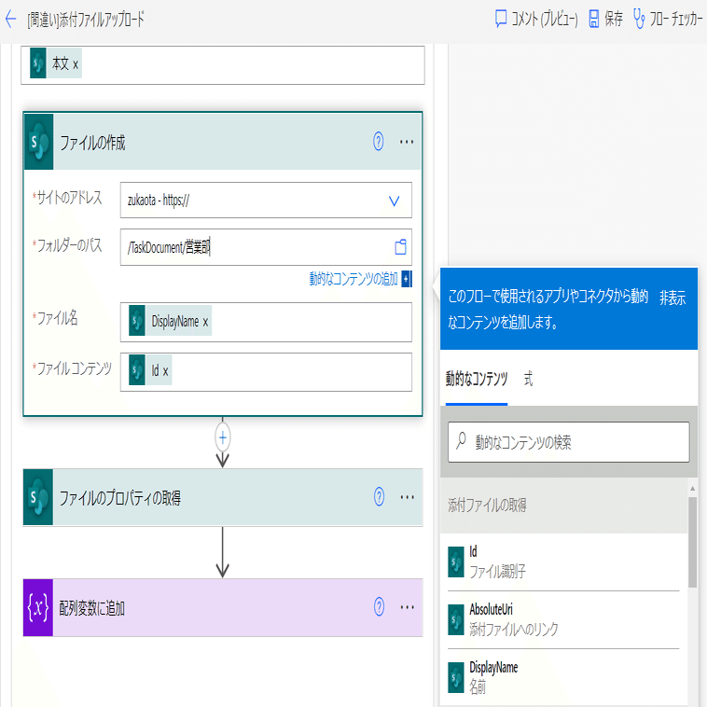Click the 添付ファイルの取得 section header
Screen dimensions: 707x707
point(563,506)
